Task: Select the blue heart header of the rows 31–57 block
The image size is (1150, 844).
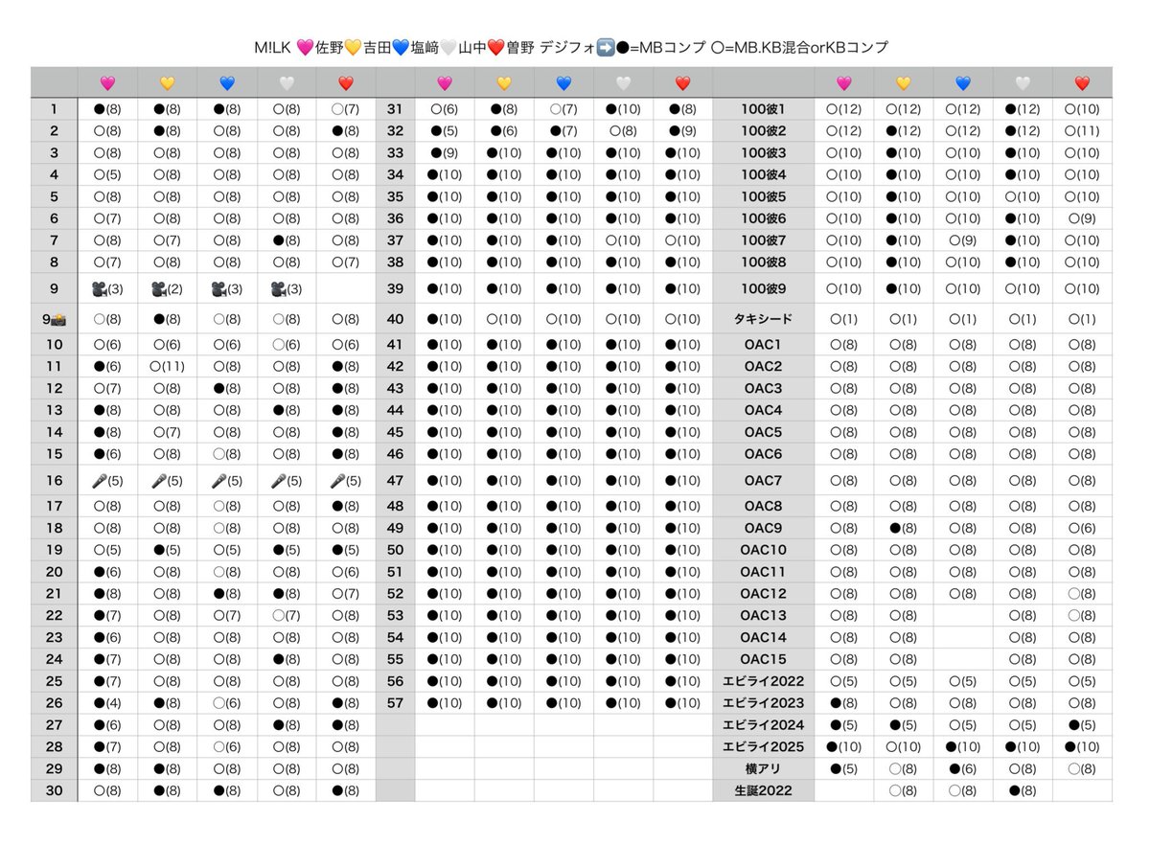Action: pyautogui.click(x=563, y=83)
